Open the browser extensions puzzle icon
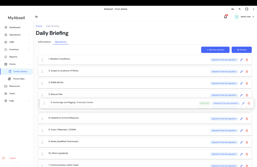The image size is (257, 167). pos(247,9)
